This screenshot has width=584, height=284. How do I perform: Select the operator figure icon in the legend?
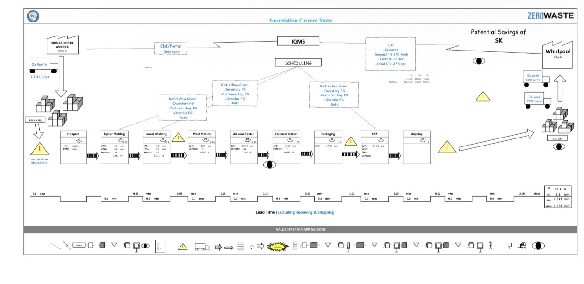pos(491,246)
